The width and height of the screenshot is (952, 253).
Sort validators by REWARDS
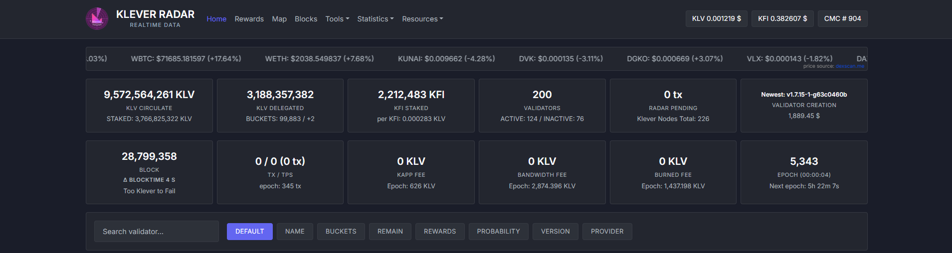click(440, 232)
